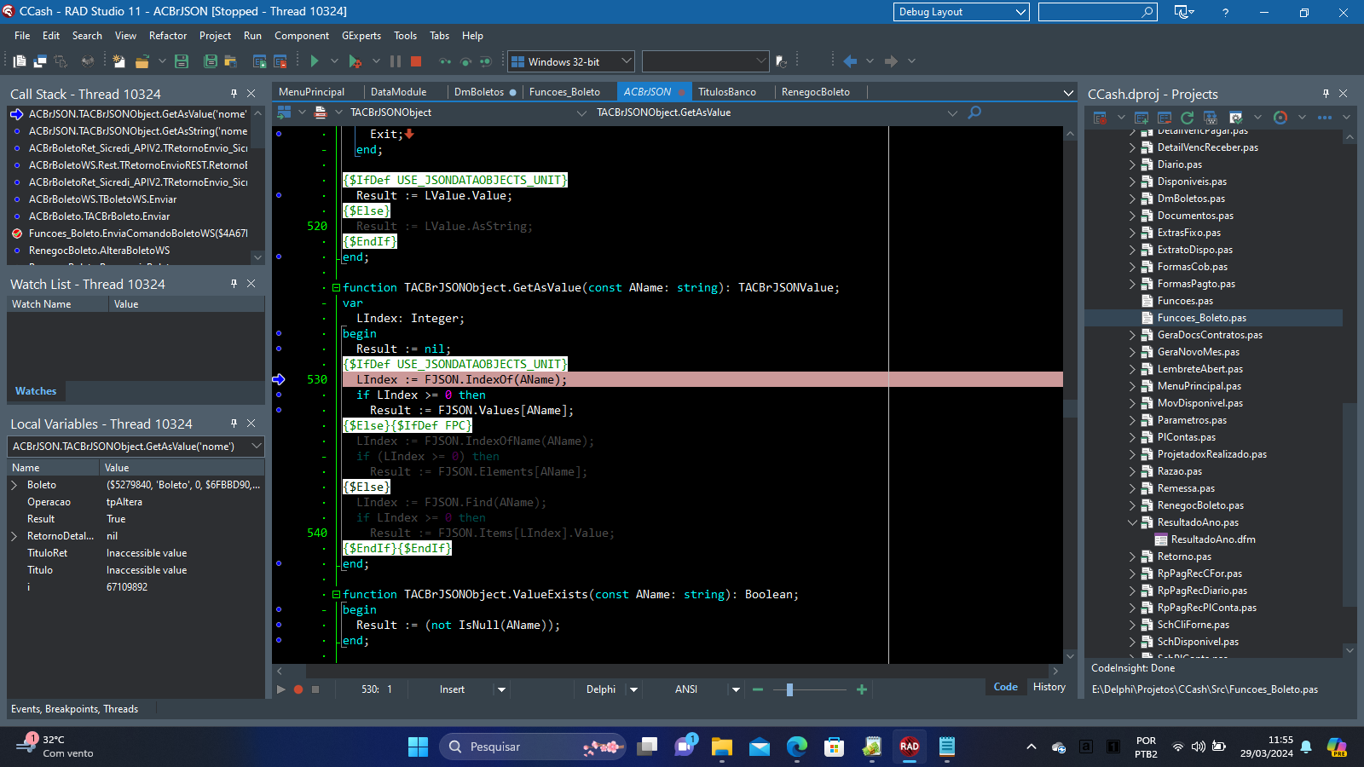Open the Debug Layout dropdown
1364x767 pixels.
pos(961,12)
